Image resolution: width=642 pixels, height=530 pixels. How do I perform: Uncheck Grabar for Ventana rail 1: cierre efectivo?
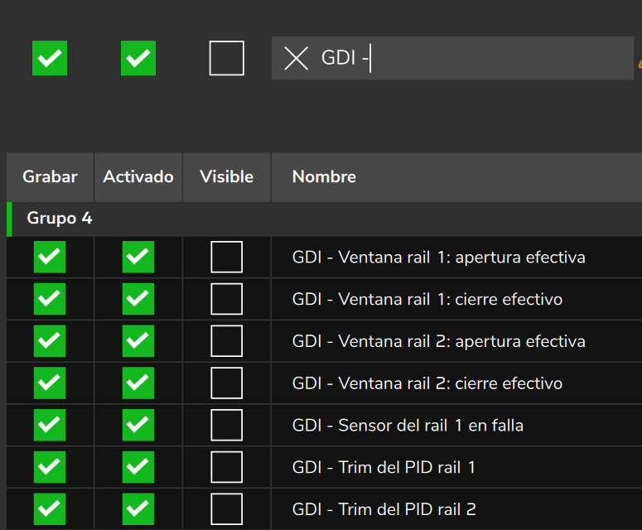pos(50,299)
